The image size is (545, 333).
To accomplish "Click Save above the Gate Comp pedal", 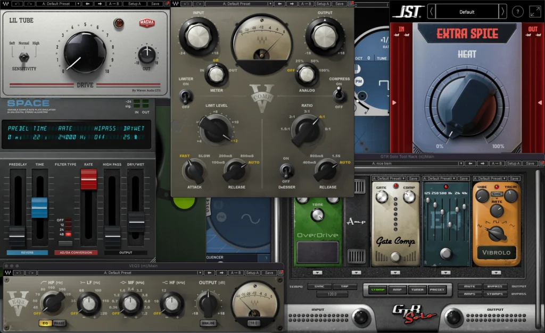I will [x=413, y=178].
